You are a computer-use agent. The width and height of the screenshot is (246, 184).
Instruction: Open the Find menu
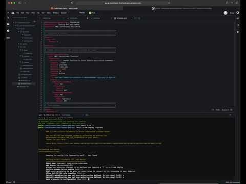tap(28, 13)
